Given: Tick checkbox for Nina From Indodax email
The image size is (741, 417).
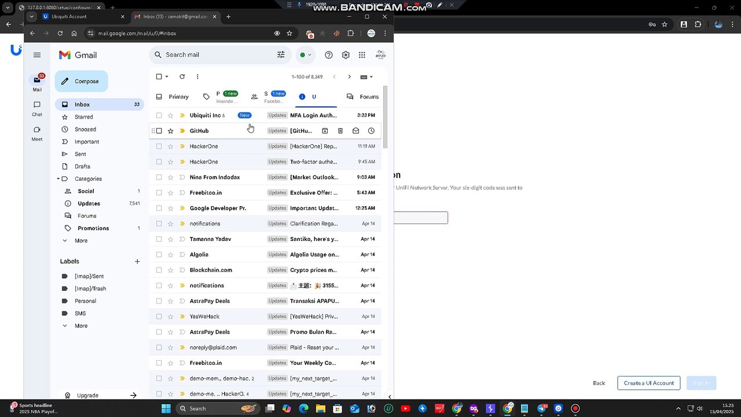Looking at the screenshot, I should pyautogui.click(x=159, y=177).
